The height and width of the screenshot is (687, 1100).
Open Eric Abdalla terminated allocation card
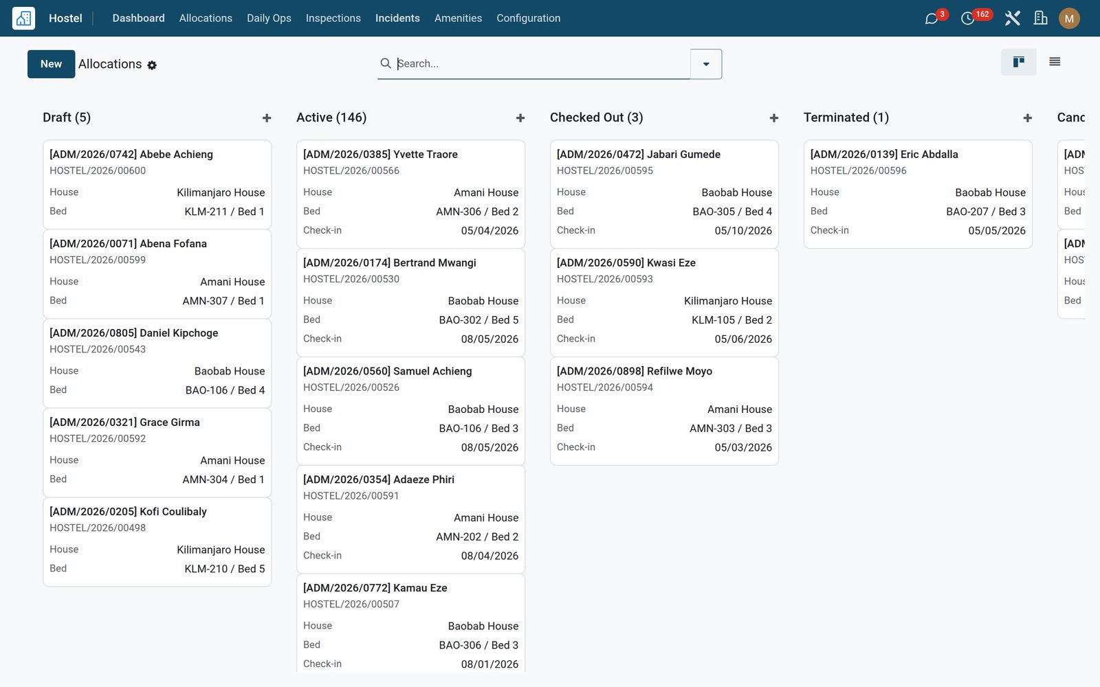click(x=918, y=194)
